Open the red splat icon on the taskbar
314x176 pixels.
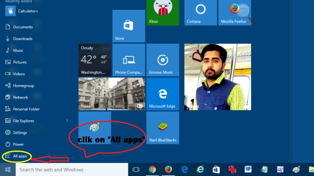click(x=232, y=170)
